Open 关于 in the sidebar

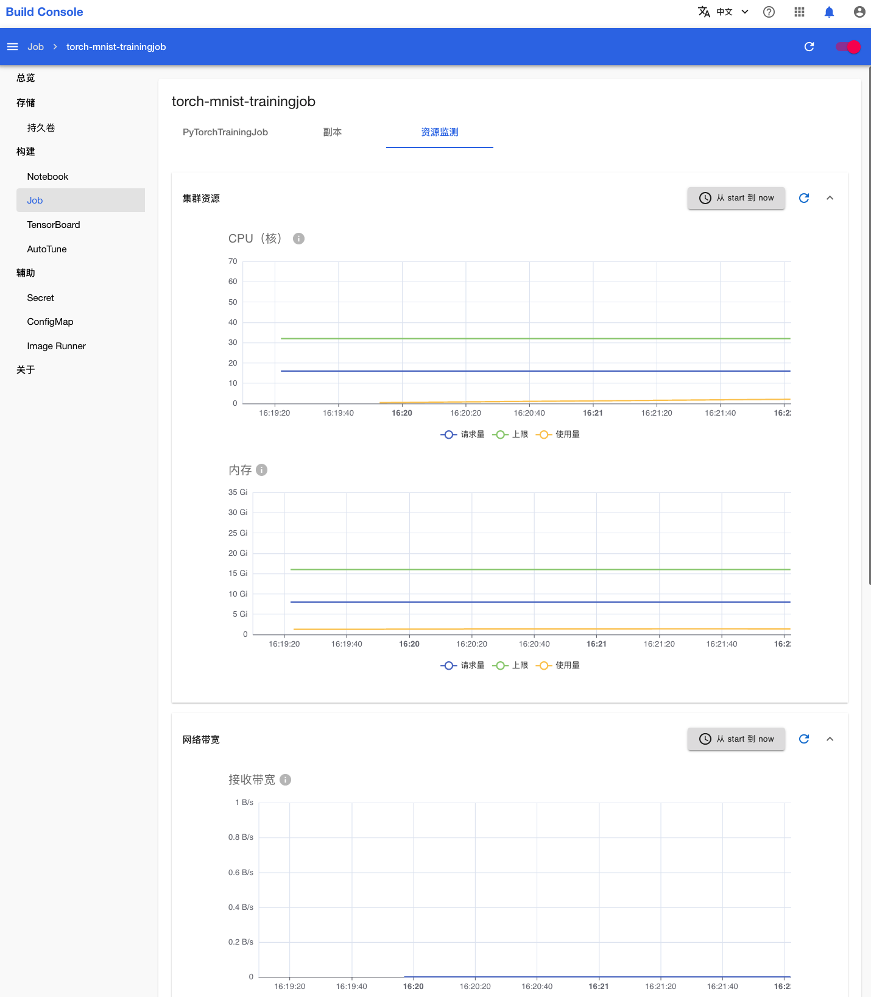[x=26, y=370]
